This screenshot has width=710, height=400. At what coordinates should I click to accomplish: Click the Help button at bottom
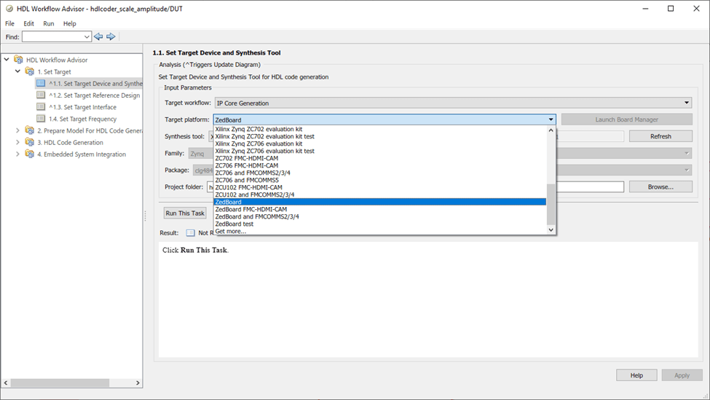636,375
